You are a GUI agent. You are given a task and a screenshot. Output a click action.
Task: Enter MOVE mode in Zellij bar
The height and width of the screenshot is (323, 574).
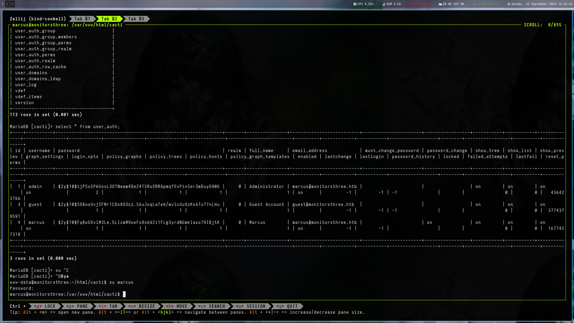(x=176, y=306)
